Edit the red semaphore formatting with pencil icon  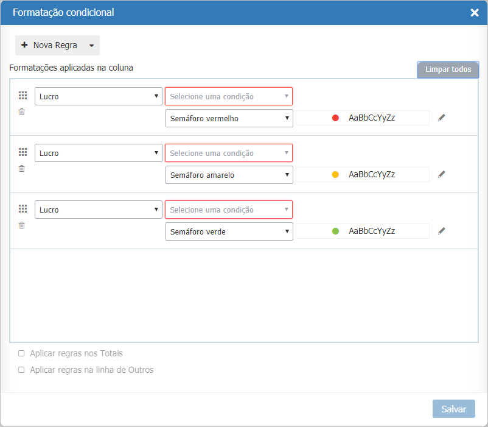click(442, 118)
